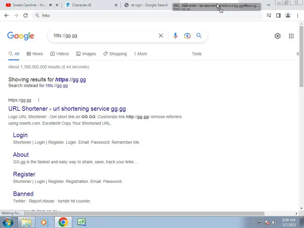The width and height of the screenshot is (304, 228).
Task: Click the Chrome taskbar icon
Action: coord(63,222)
